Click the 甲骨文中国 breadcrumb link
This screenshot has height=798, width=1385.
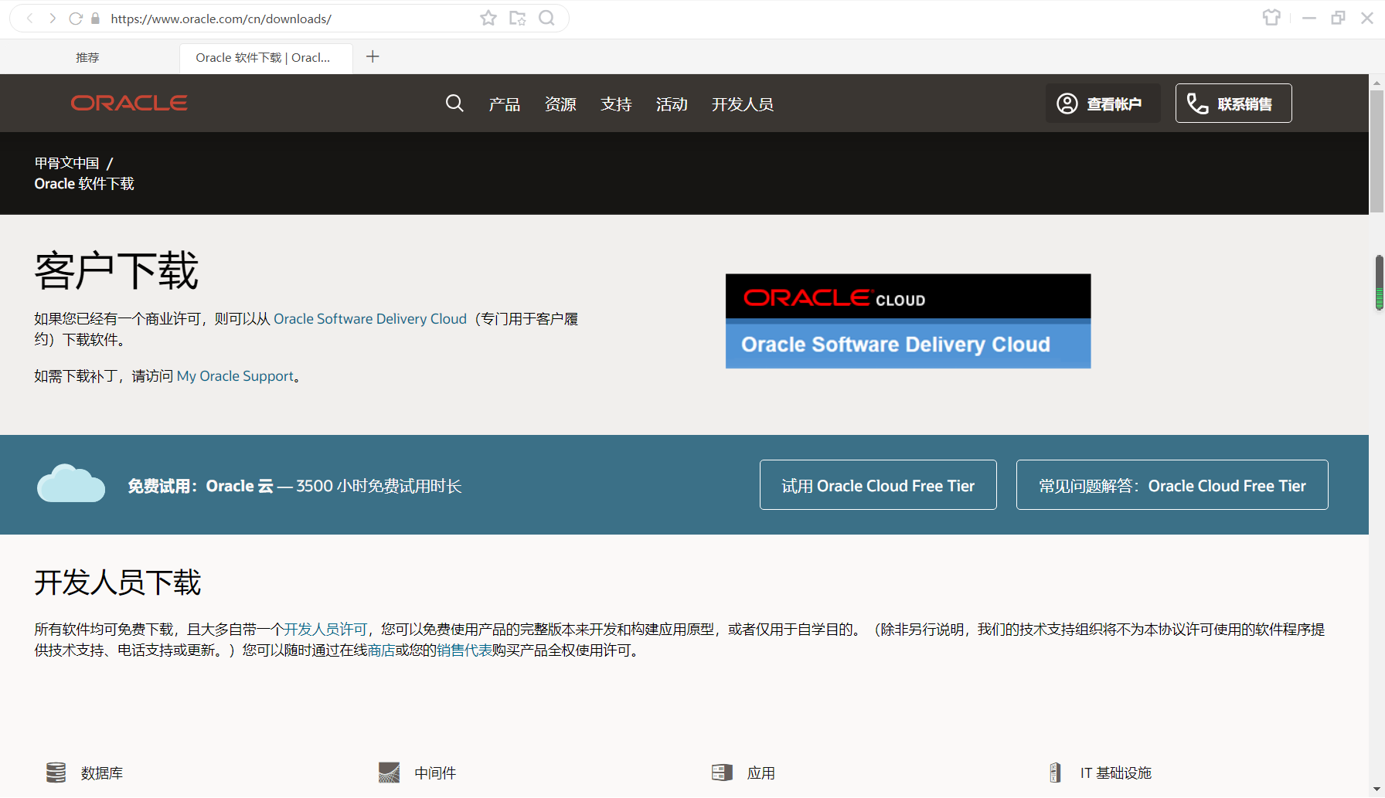point(66,163)
